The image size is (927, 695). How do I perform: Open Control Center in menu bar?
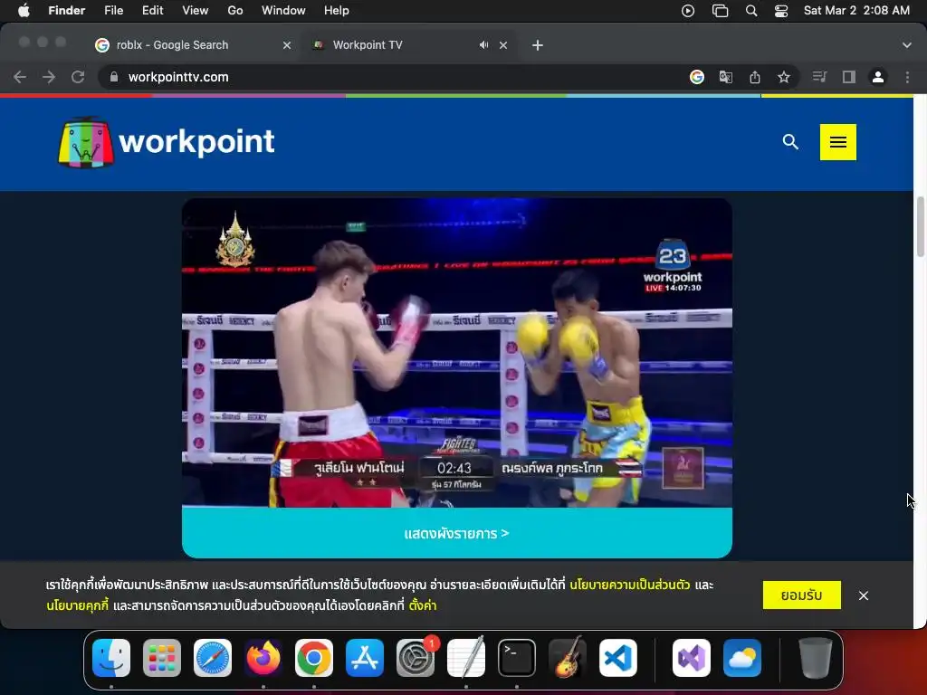[x=781, y=10]
